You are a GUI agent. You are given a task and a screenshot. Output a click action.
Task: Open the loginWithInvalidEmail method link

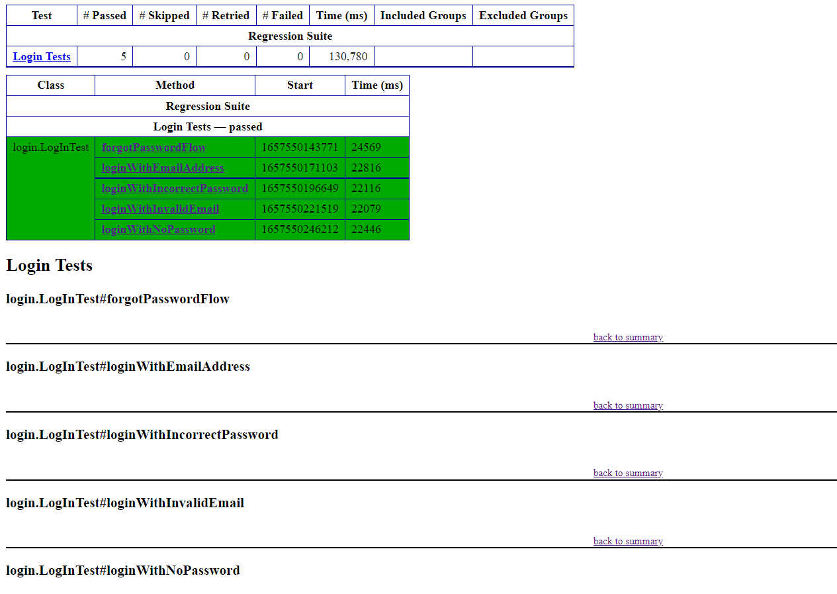160,209
